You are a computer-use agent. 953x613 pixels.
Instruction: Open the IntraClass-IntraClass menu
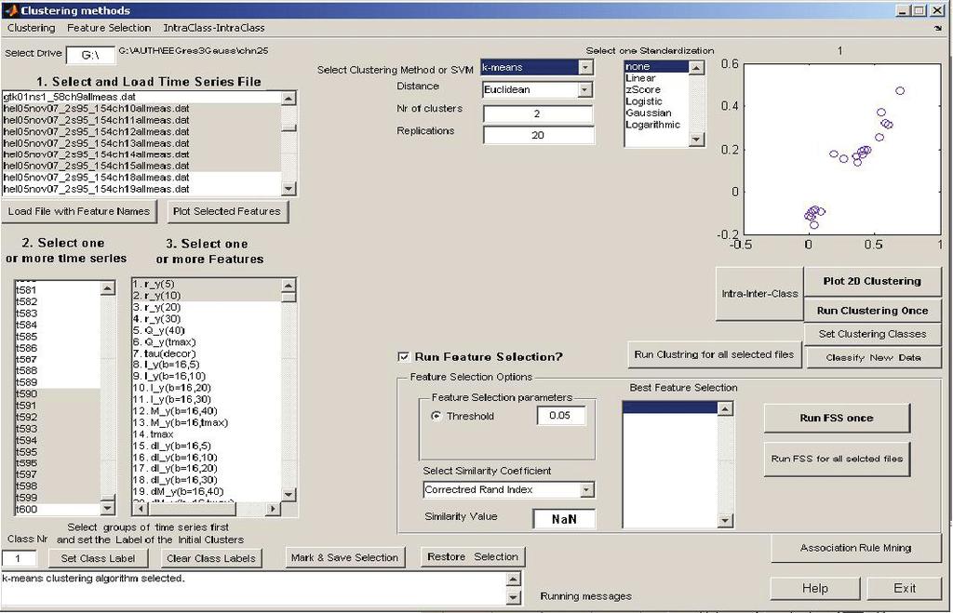(x=214, y=28)
